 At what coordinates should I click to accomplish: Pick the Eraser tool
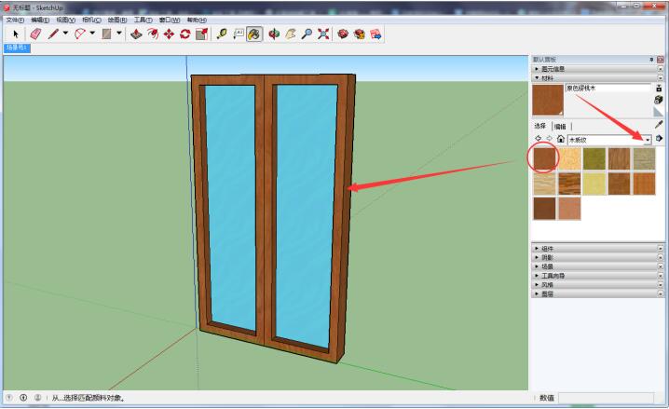(35, 34)
